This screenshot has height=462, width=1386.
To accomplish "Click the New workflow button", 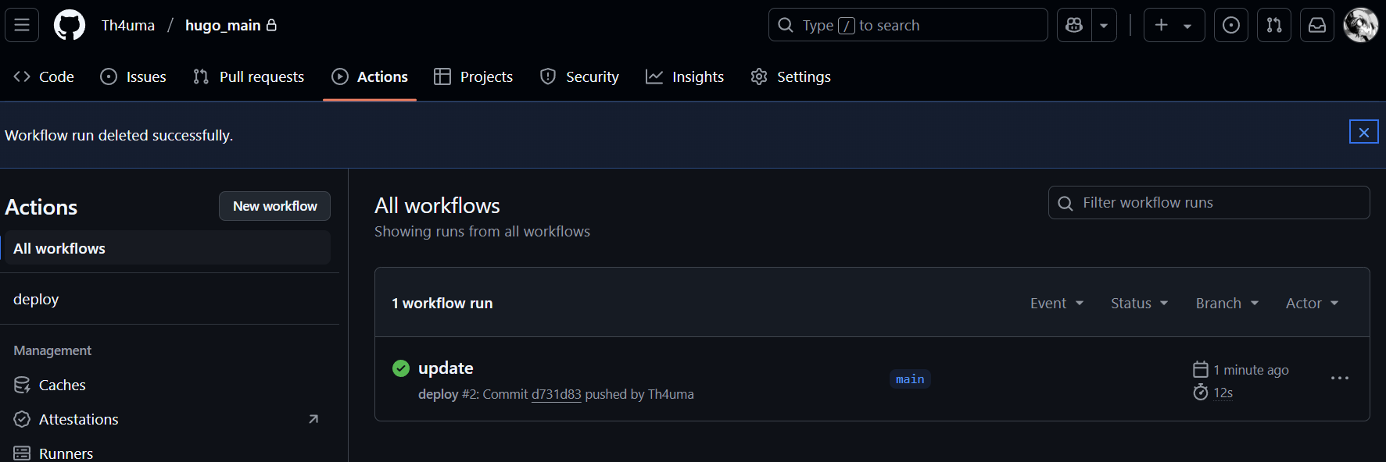I will point(274,206).
